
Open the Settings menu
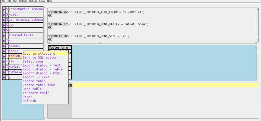coord(23,1)
